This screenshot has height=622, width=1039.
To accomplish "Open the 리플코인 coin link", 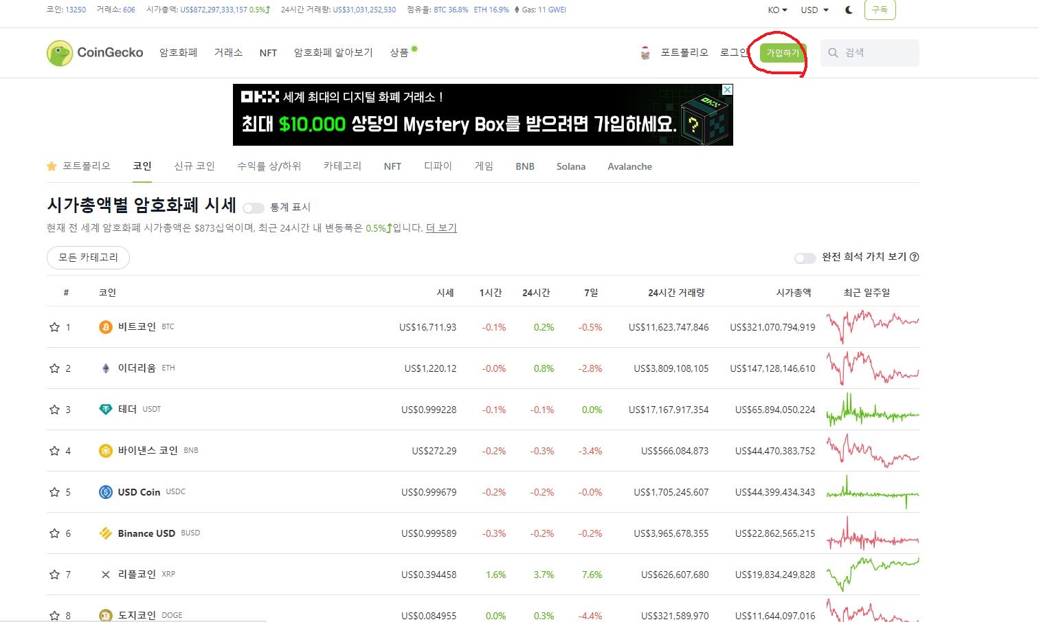I will [137, 575].
